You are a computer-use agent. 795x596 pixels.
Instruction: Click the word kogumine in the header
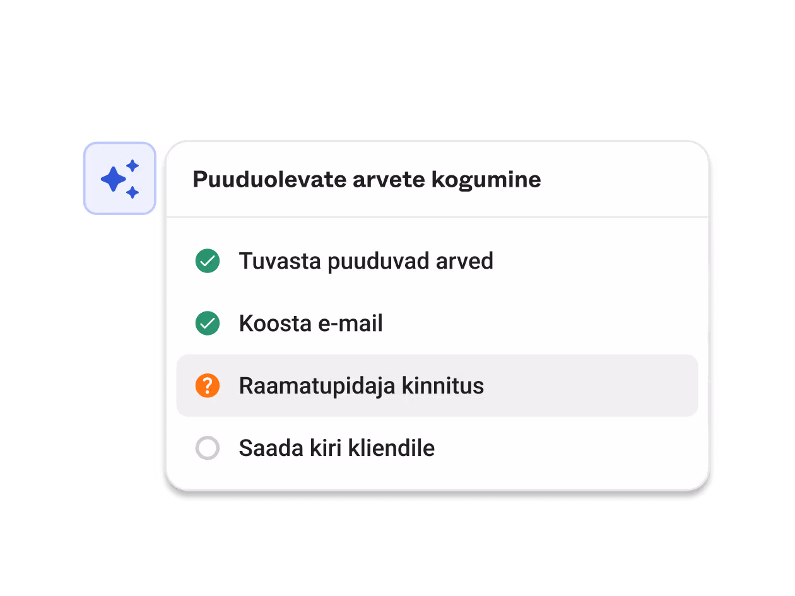[x=486, y=180]
